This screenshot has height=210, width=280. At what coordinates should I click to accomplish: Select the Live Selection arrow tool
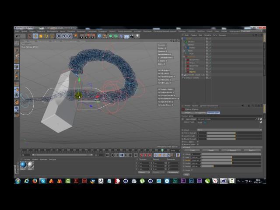[30, 36]
